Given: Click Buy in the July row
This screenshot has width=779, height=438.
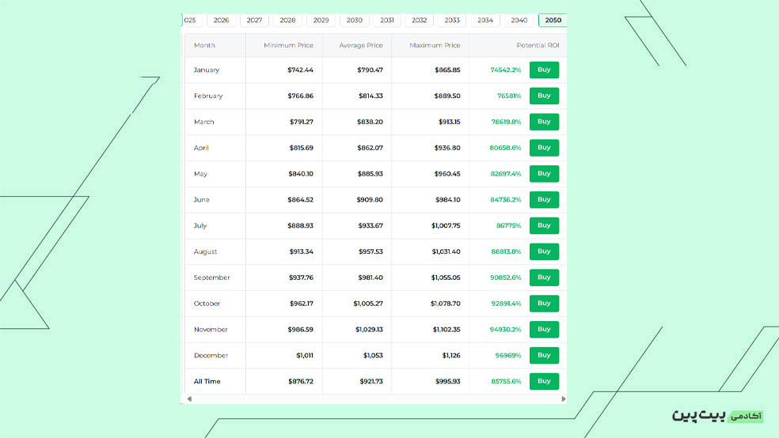Looking at the screenshot, I should click(544, 225).
